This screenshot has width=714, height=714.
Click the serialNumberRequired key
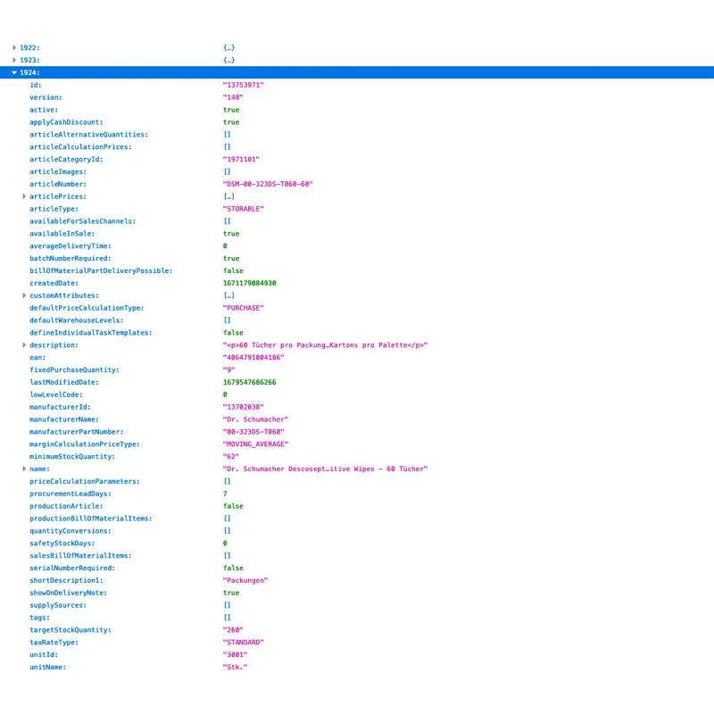coord(72,569)
